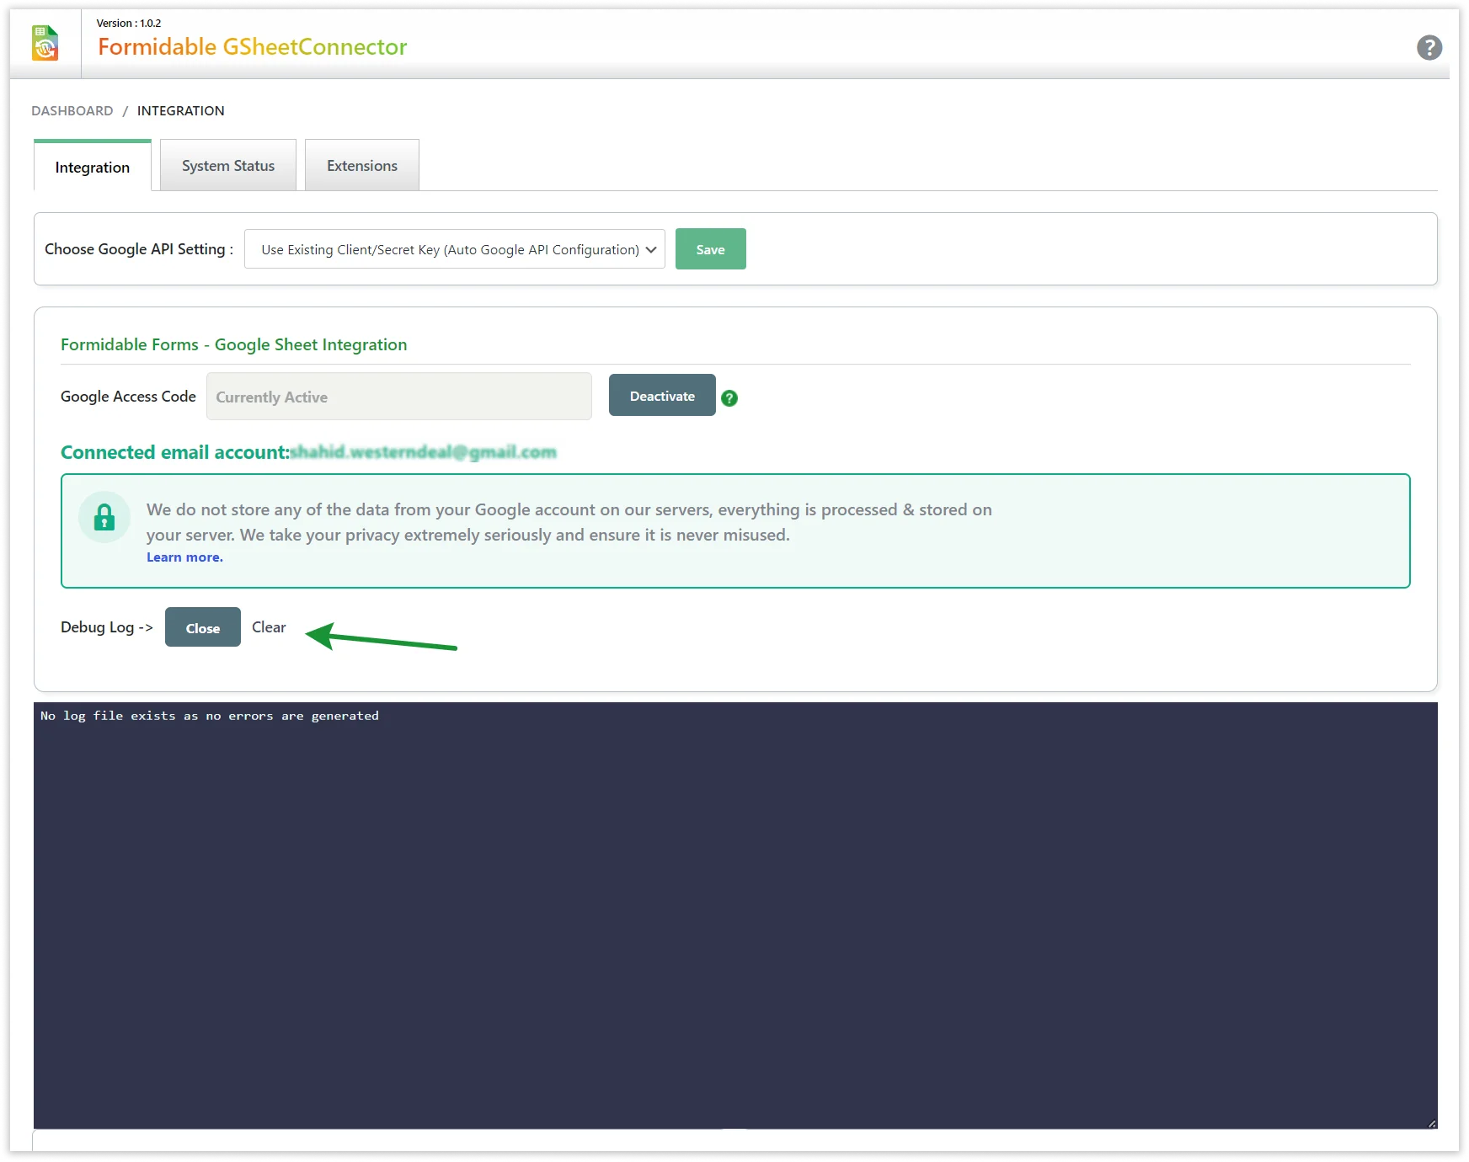1469x1162 pixels.
Task: Go to the DASHBOARD breadcrumb link
Action: tap(72, 111)
